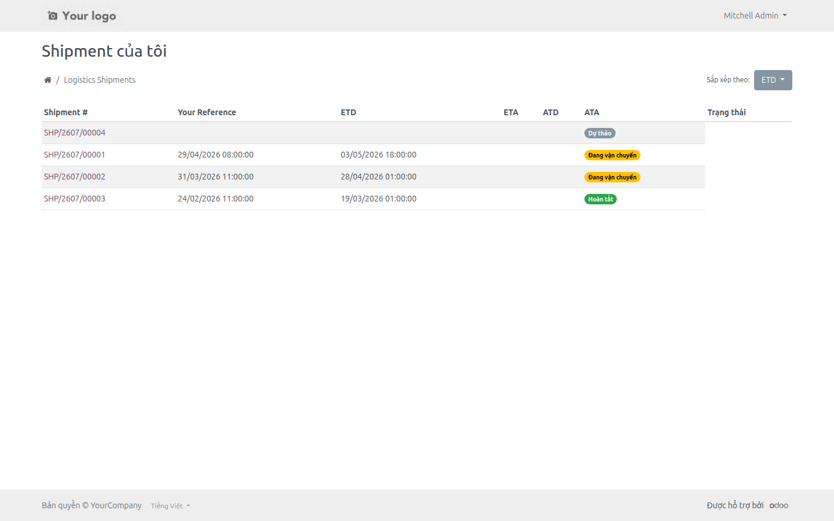Screen dimensions: 834x521
Task: Expand the ETD sort-by dropdown
Action: pos(773,80)
